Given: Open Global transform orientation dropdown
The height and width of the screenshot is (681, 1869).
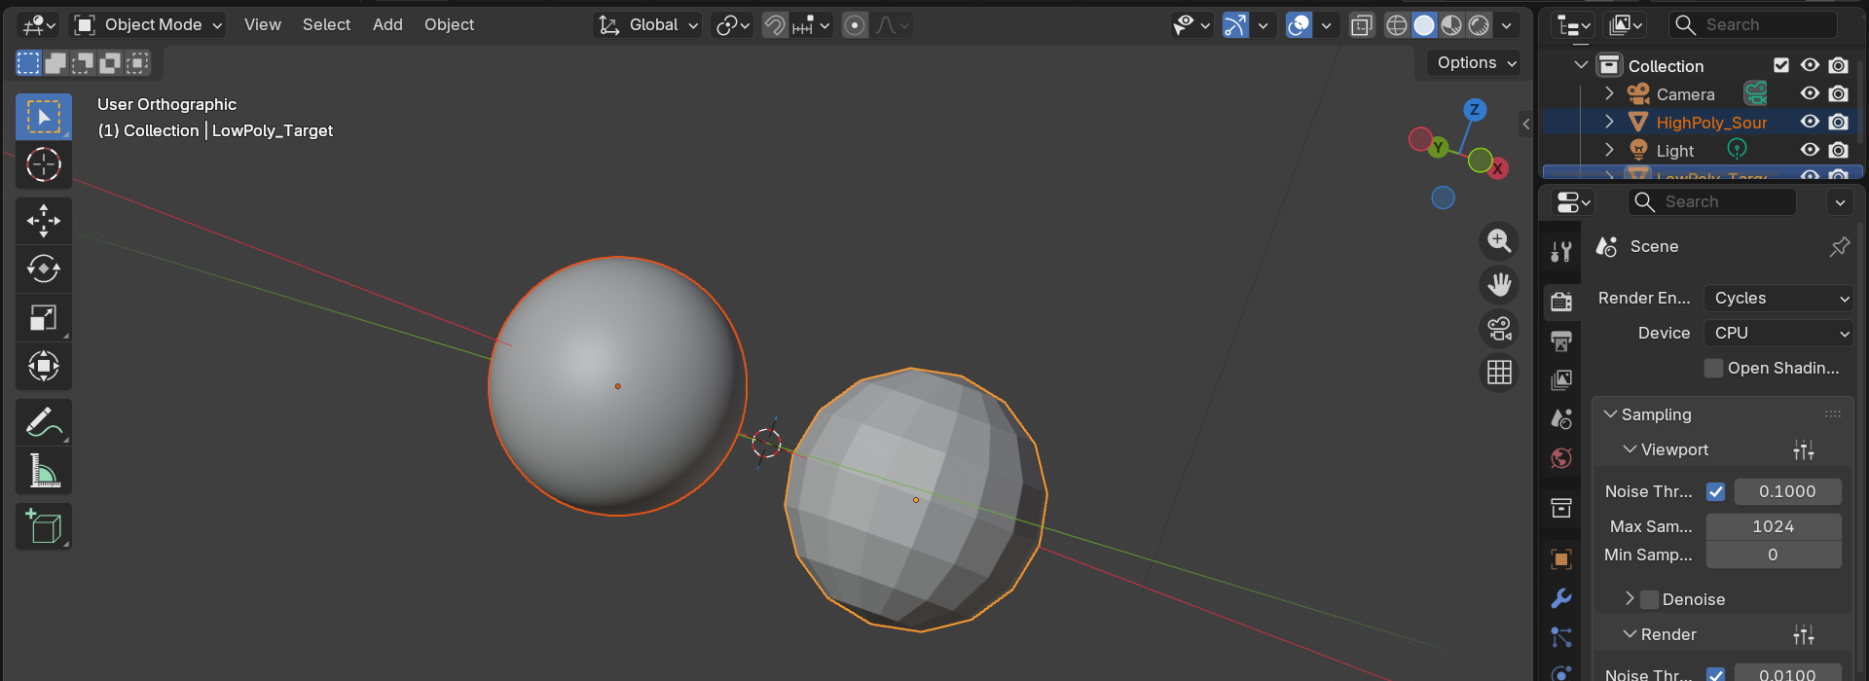Looking at the screenshot, I should (647, 25).
